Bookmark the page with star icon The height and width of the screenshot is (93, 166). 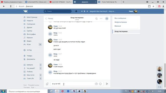153,6
